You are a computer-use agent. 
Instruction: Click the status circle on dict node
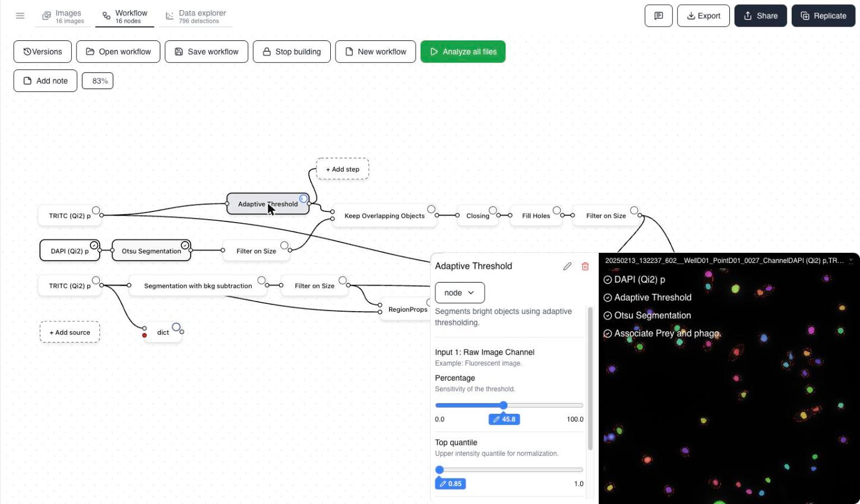(x=176, y=327)
